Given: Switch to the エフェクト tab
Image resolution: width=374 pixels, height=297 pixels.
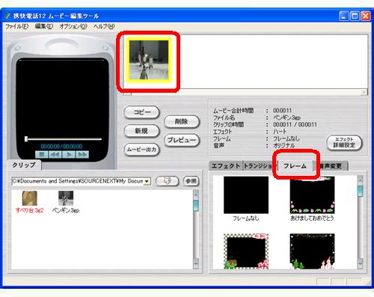Looking at the screenshot, I should click(x=226, y=166).
